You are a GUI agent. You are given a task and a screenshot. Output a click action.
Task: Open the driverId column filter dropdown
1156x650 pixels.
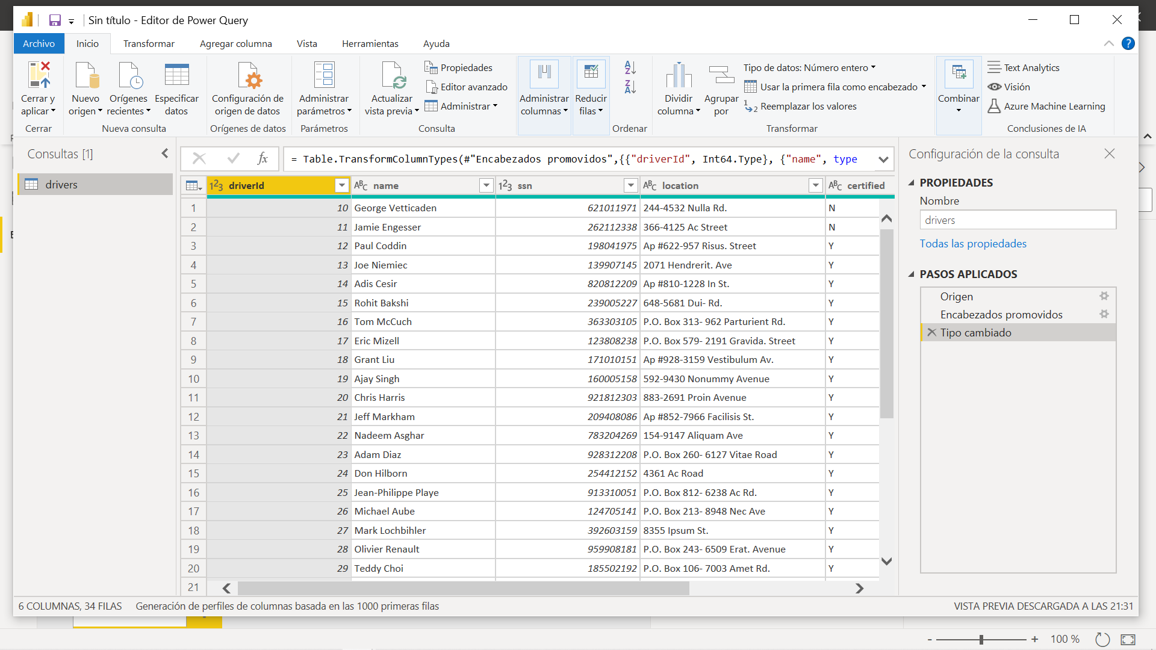341,185
